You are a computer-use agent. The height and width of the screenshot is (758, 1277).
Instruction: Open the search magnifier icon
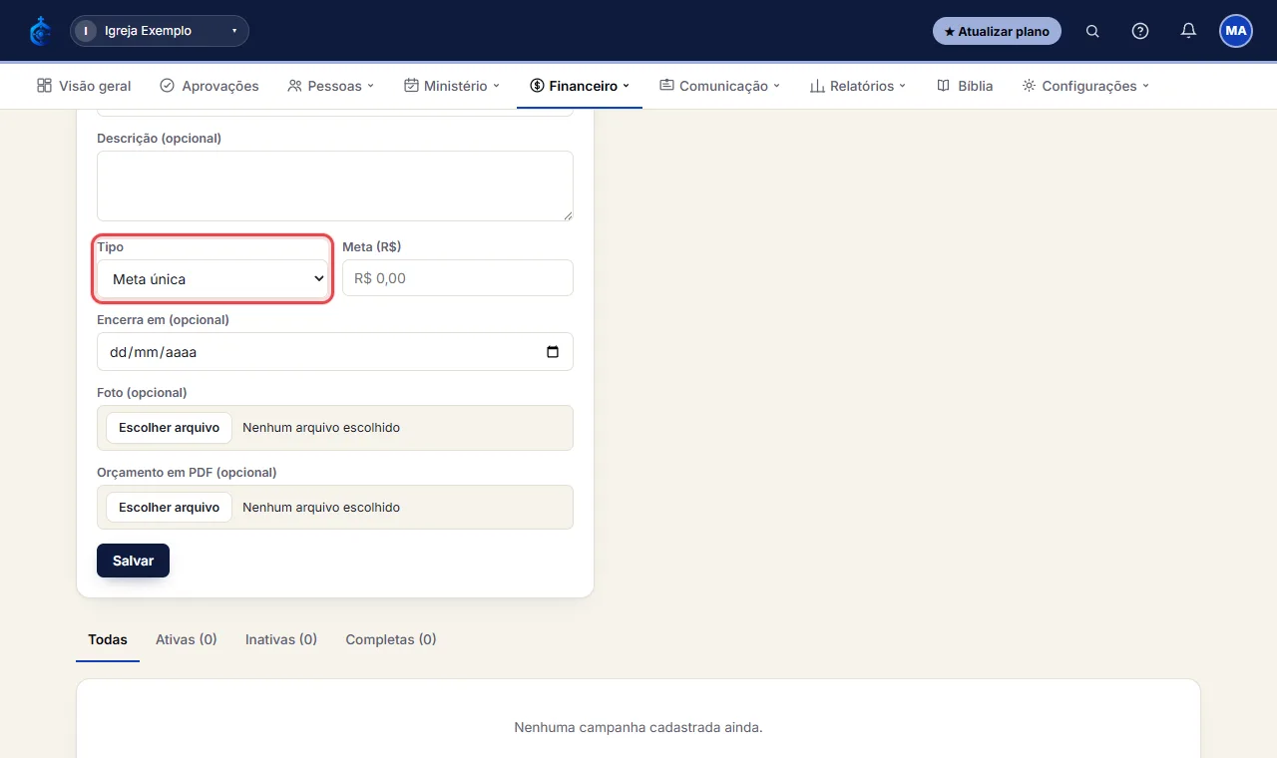click(1092, 31)
